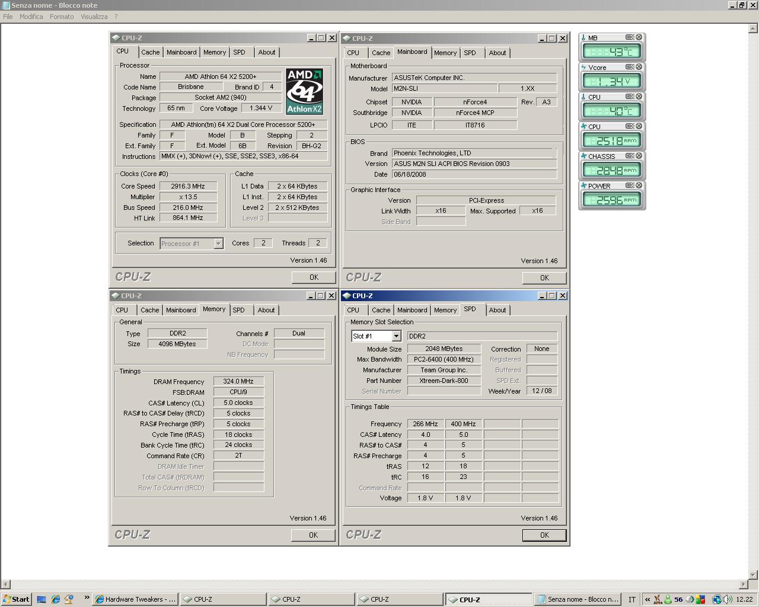Click Show Desktop icon in quick launch

click(x=42, y=599)
